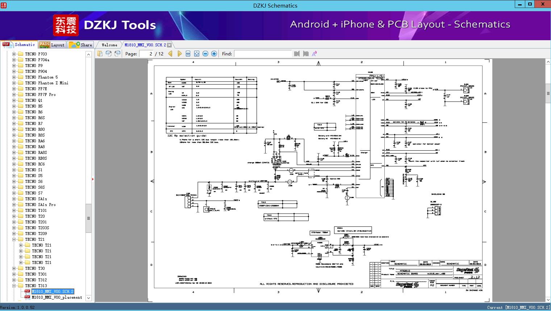Click the DZKJ app icon in the title bar

4,5
